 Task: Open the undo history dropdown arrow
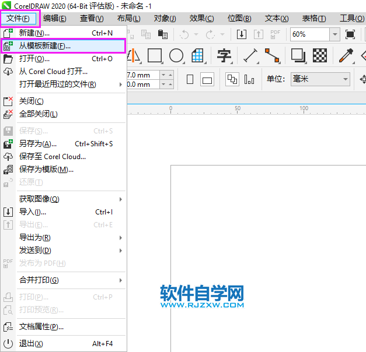tap(196, 34)
